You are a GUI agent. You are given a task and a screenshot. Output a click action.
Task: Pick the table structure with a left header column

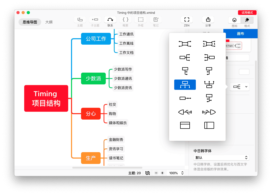[209, 125]
